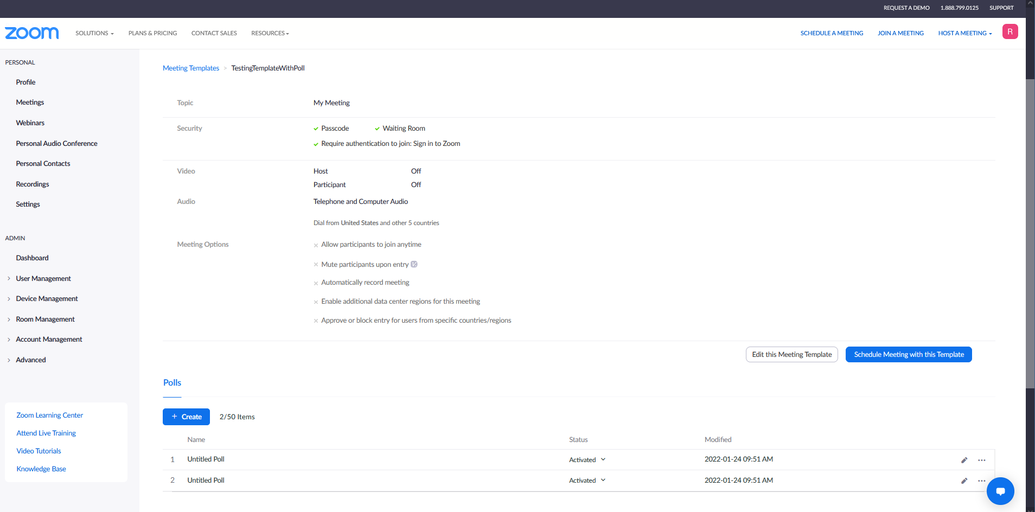
Task: Click the info icon next to Mute participants
Action: pyautogui.click(x=414, y=265)
